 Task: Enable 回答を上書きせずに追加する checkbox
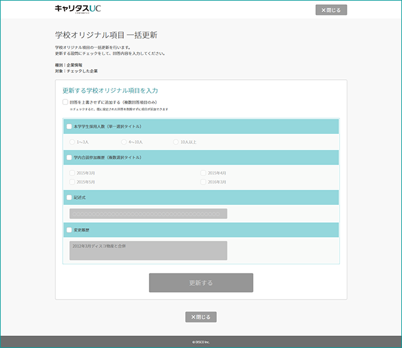(x=65, y=102)
